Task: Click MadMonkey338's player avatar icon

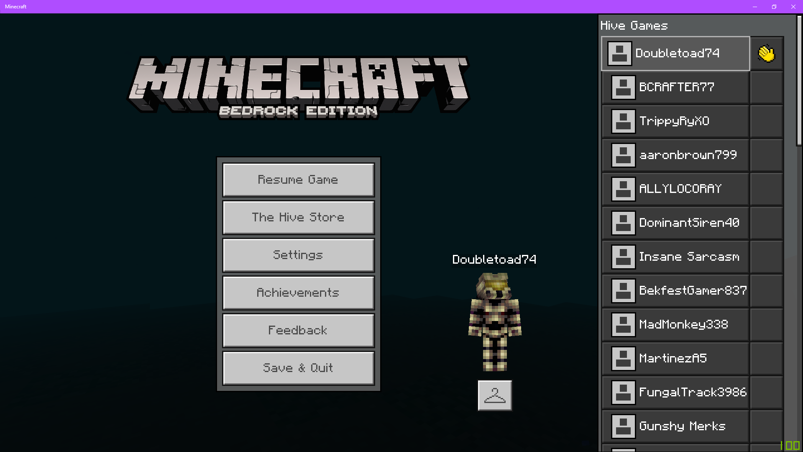Action: [x=623, y=325]
